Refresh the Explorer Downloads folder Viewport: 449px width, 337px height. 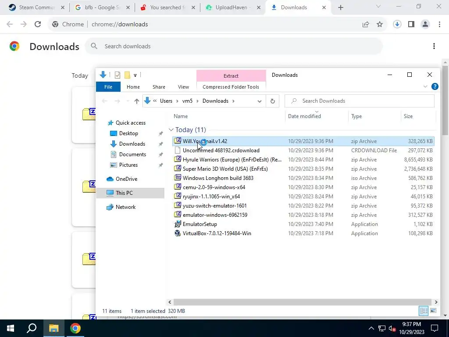[x=273, y=101]
